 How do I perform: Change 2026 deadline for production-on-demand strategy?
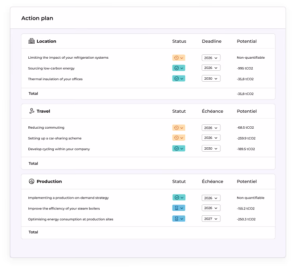point(211,198)
